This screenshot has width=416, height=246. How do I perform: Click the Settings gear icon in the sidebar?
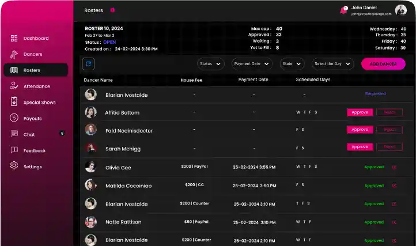coord(14,166)
